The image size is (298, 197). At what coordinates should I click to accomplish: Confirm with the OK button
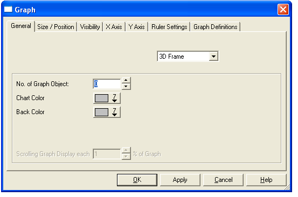pyautogui.click(x=137, y=180)
